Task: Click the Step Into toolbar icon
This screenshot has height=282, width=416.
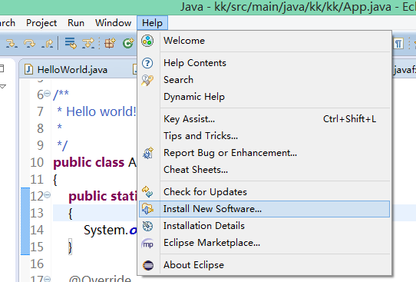Action: (12, 43)
